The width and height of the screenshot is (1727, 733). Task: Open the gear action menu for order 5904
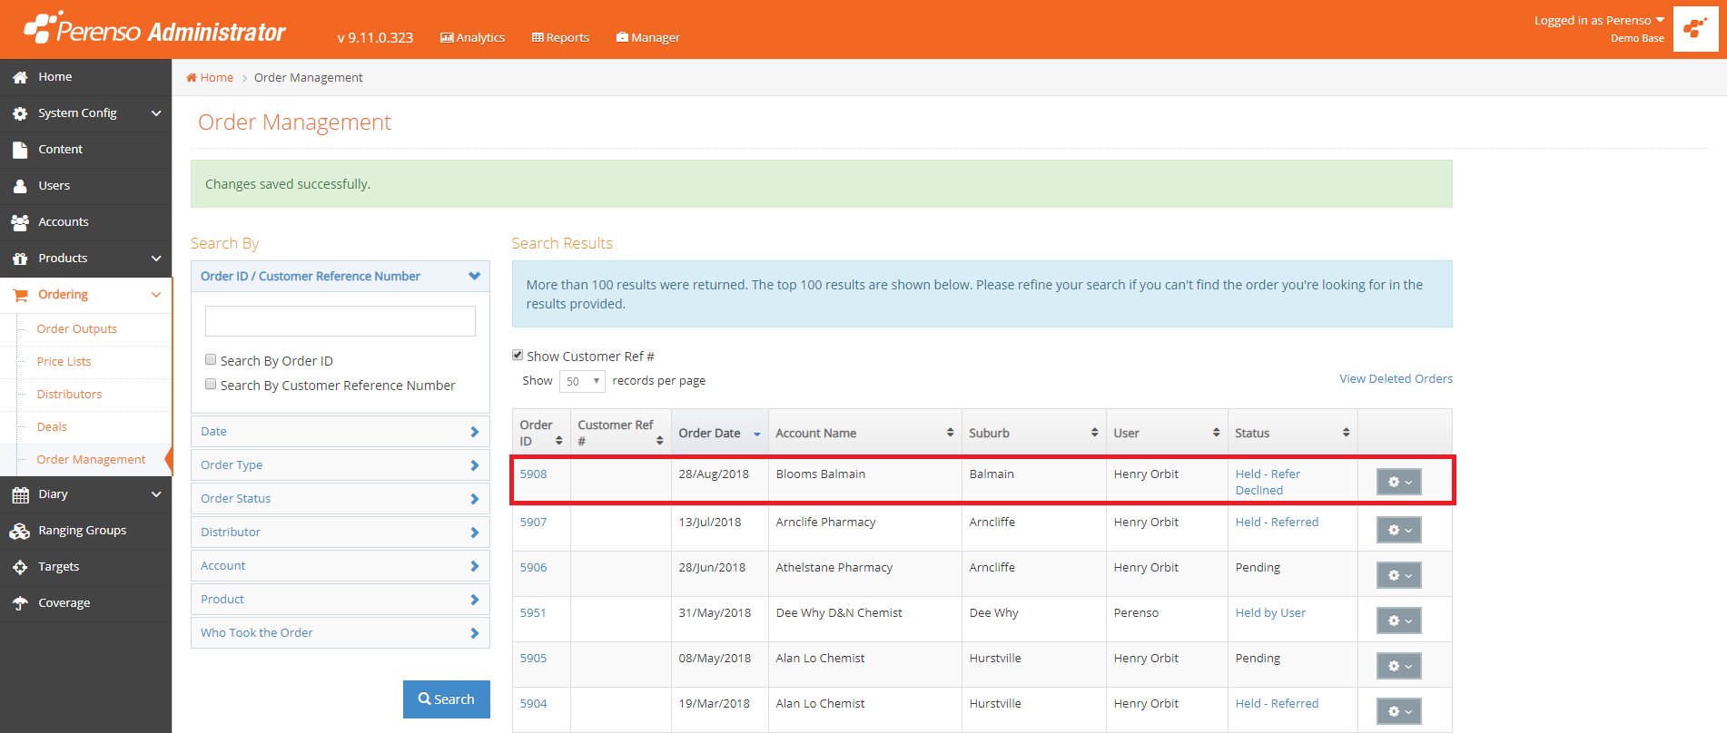click(x=1399, y=711)
